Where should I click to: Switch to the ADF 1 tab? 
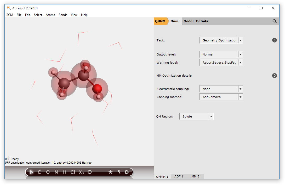pos(179,176)
